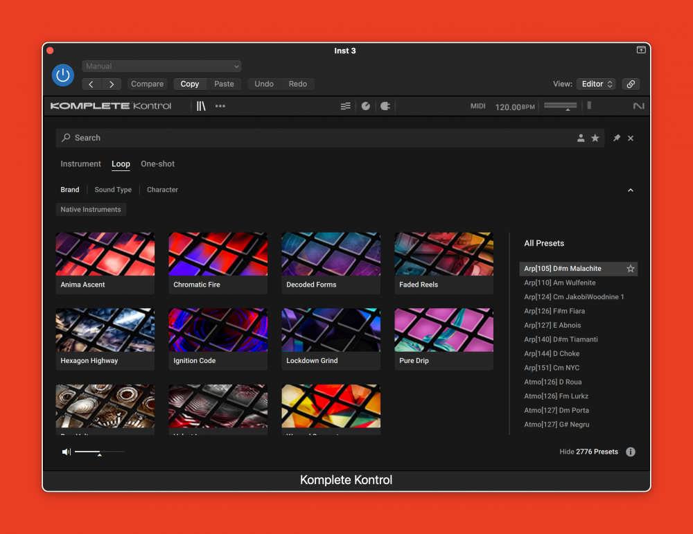This screenshot has height=534, width=693.
Task: Select the Lockdown Grind product
Action: click(x=331, y=339)
